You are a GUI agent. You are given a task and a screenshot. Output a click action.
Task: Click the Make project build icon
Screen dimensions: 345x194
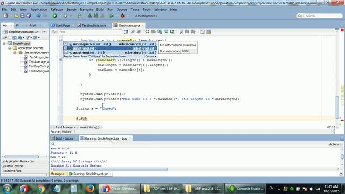click(x=90, y=16)
